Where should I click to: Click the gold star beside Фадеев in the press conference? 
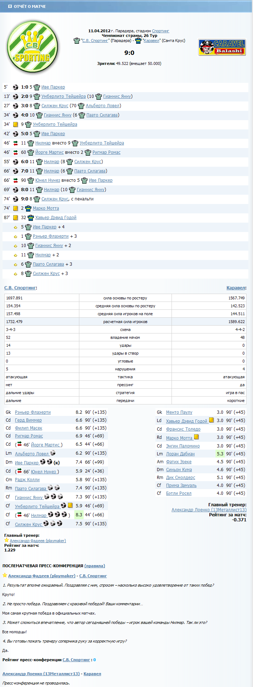click(5, 575)
